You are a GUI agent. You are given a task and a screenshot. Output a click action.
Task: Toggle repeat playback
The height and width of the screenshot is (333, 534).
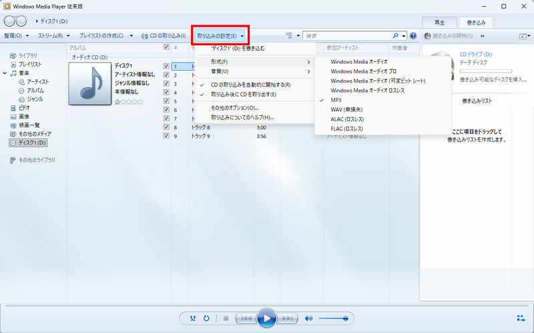pos(206,318)
